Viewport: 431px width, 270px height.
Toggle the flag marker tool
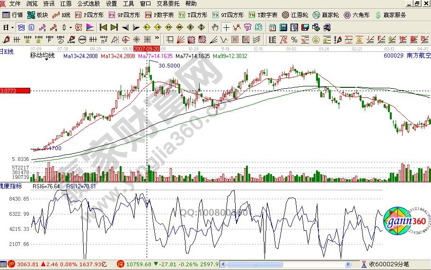tap(90, 27)
